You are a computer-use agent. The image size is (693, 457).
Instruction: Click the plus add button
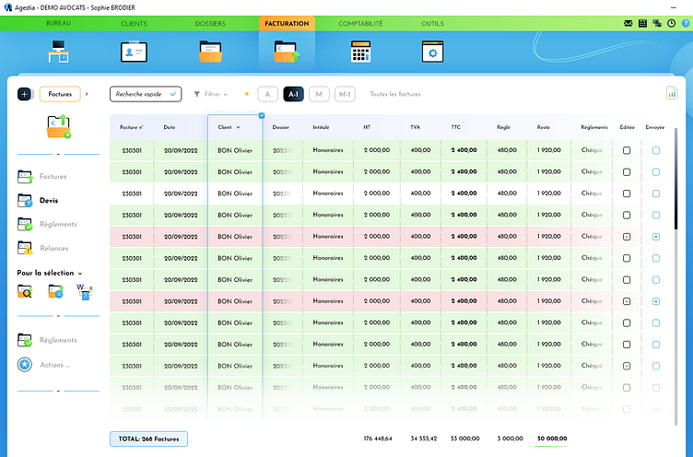click(24, 94)
